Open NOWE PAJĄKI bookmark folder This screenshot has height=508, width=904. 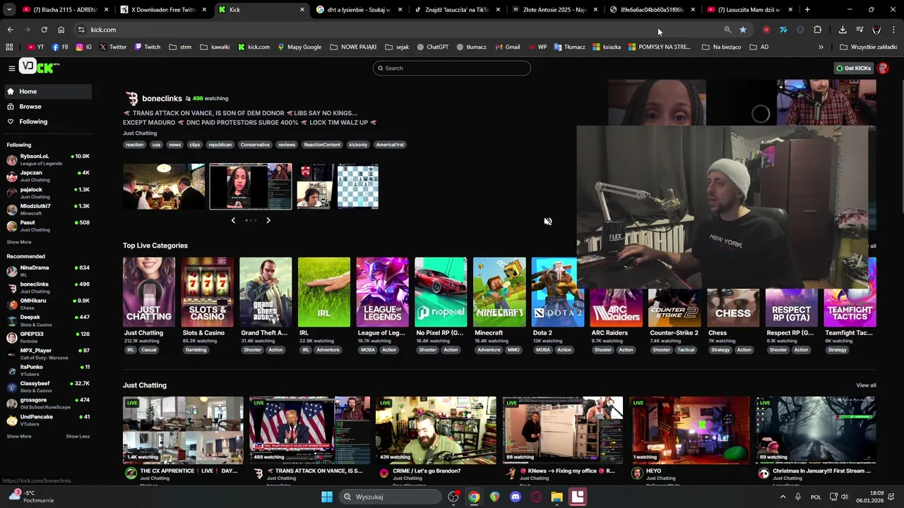353,47
